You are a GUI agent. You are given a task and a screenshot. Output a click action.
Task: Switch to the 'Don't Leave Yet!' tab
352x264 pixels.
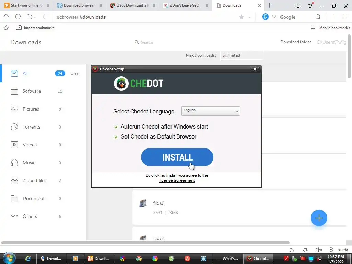(x=185, y=5)
